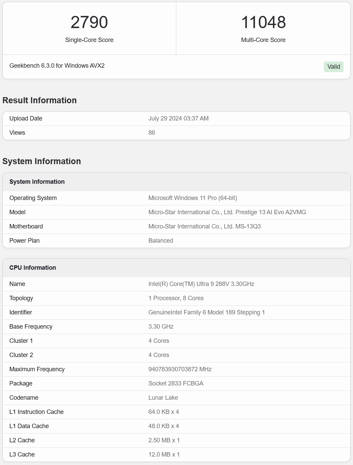
Task: Click the System Information table header
Action: (37, 182)
